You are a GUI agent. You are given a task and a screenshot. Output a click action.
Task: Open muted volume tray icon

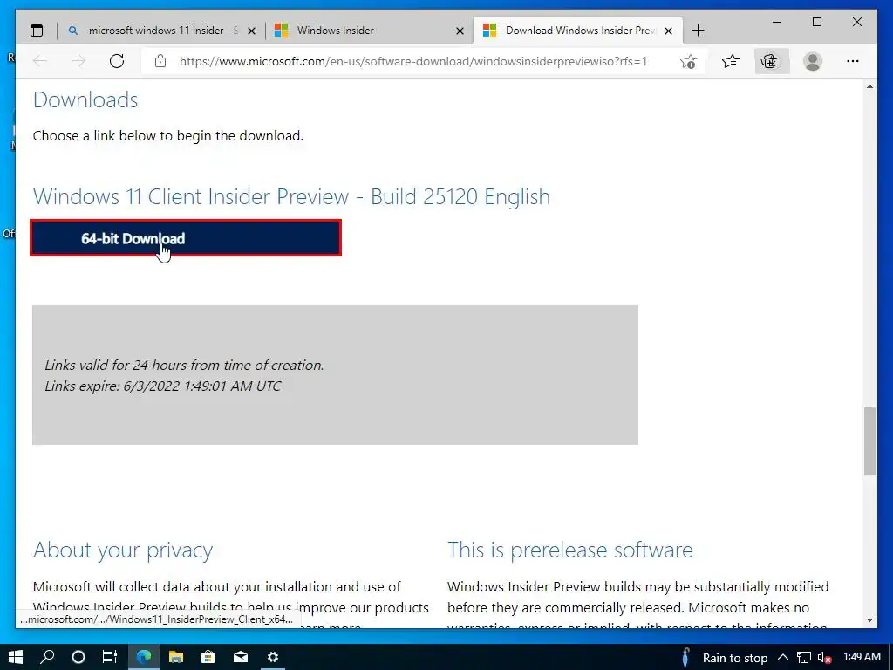click(x=825, y=658)
